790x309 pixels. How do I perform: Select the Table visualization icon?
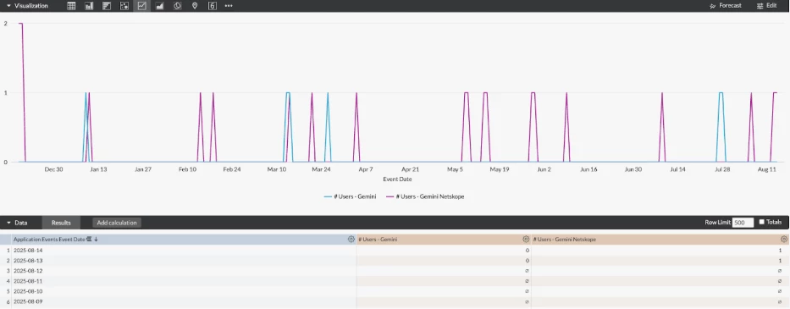click(71, 6)
